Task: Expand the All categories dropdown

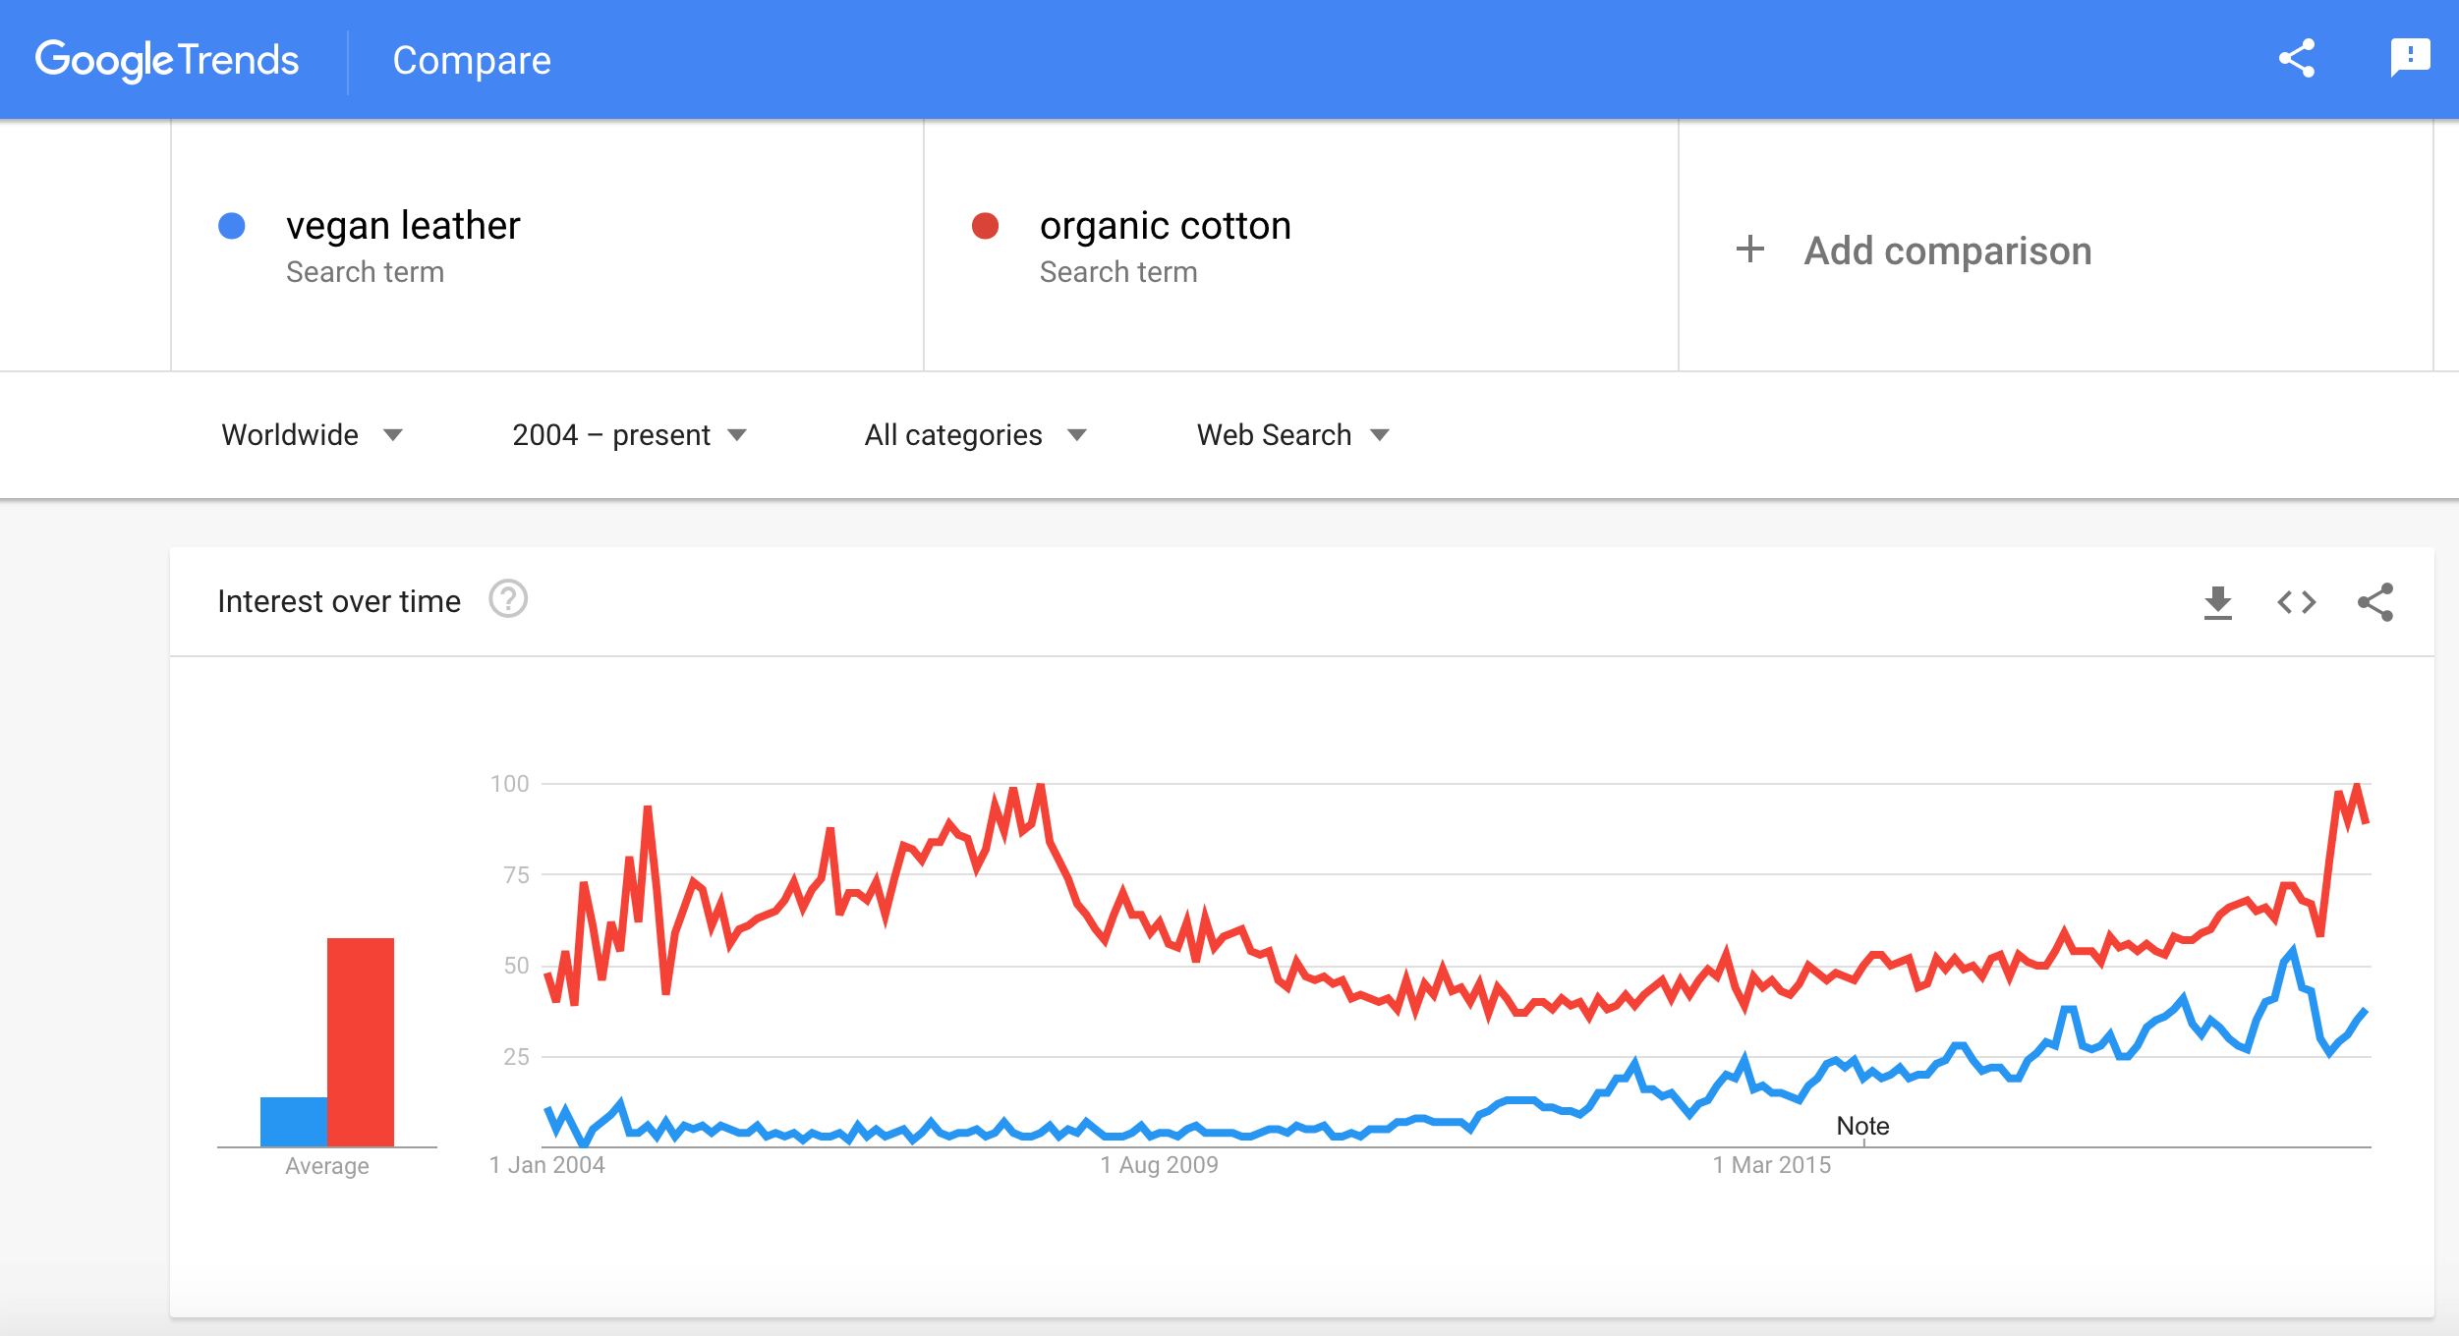Action: tap(975, 435)
